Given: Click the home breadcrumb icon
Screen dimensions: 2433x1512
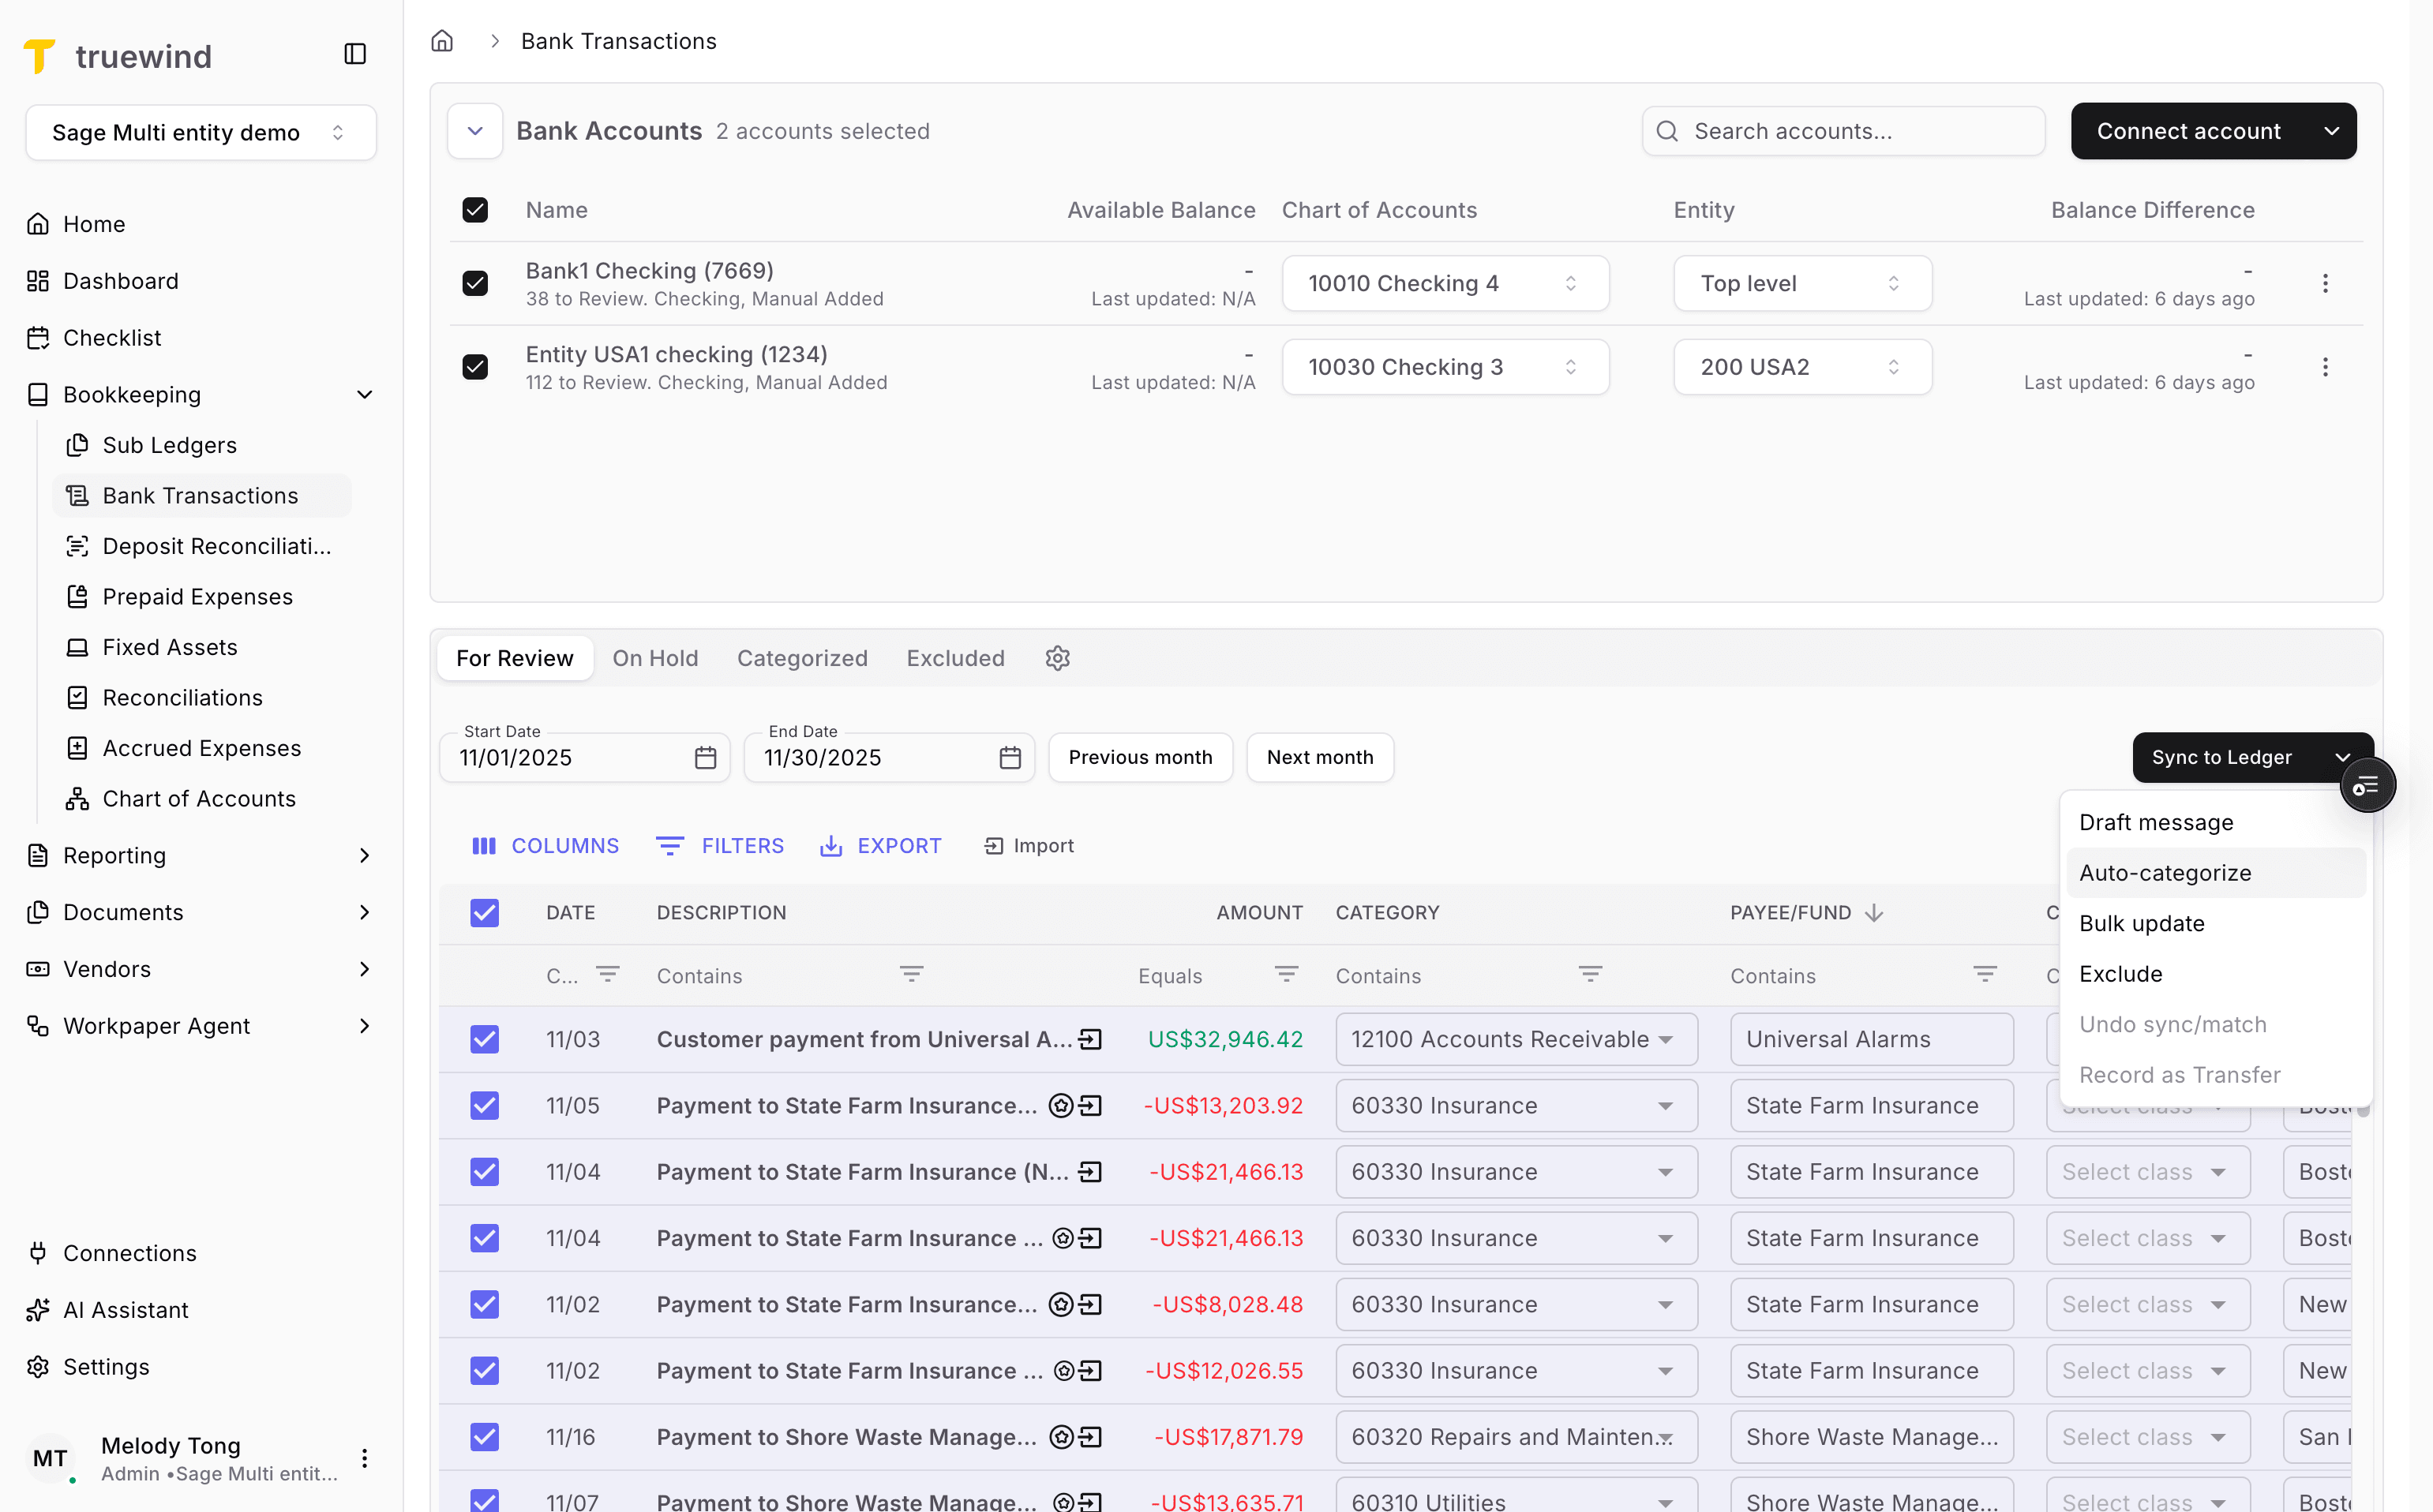Looking at the screenshot, I should (441, 41).
